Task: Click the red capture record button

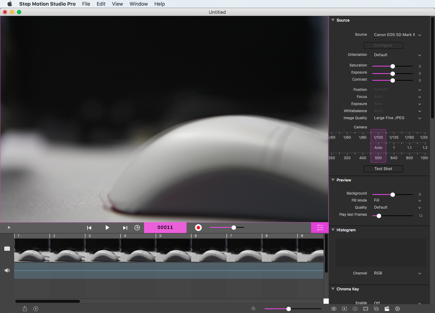Action: click(x=198, y=227)
